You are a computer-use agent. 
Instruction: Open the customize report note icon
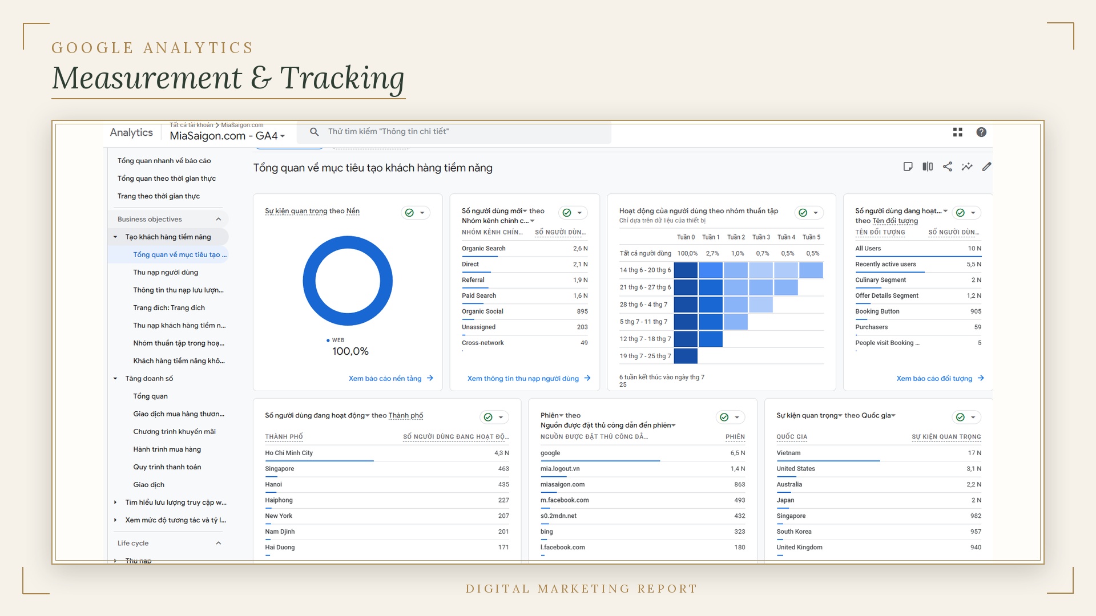pos(908,167)
